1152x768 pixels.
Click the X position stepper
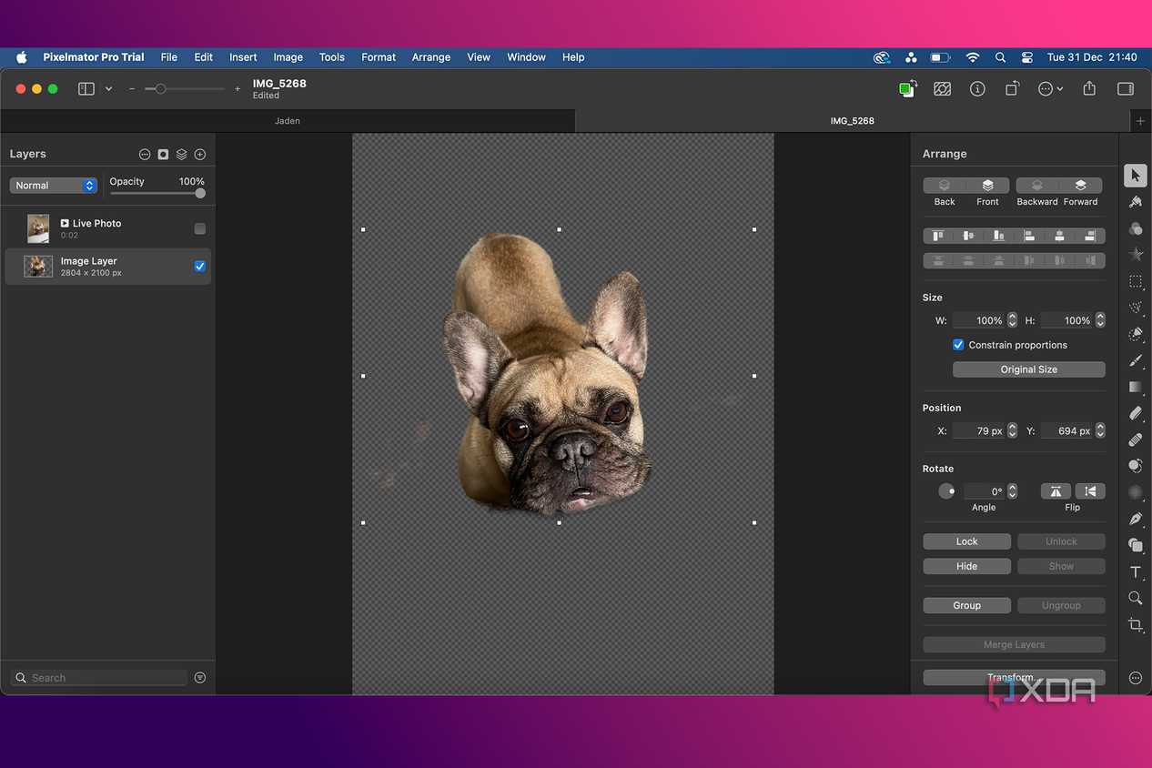point(1012,431)
